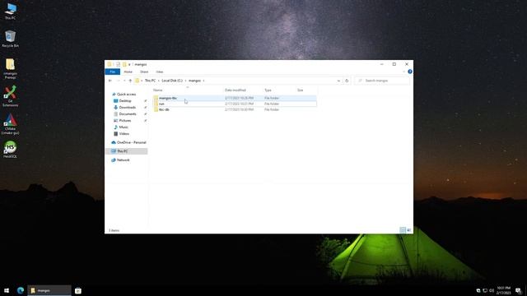527x296 pixels.
Task: Open Microsoft Store from the taskbar
Action: 78,290
